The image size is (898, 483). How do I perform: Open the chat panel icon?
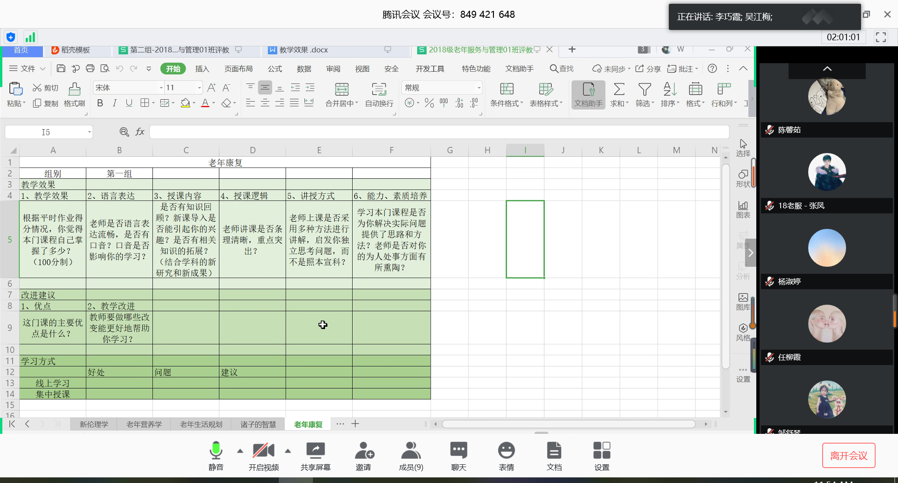[x=458, y=451]
